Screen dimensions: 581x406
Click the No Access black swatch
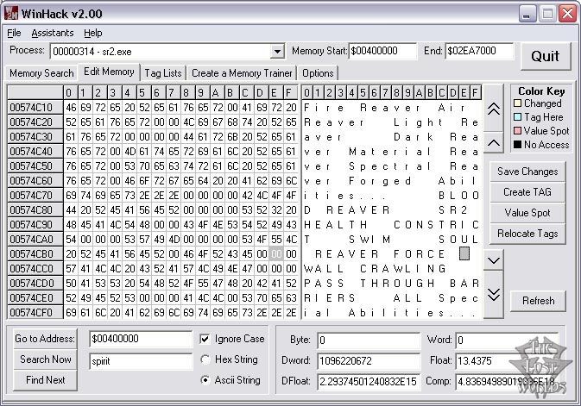(x=517, y=144)
